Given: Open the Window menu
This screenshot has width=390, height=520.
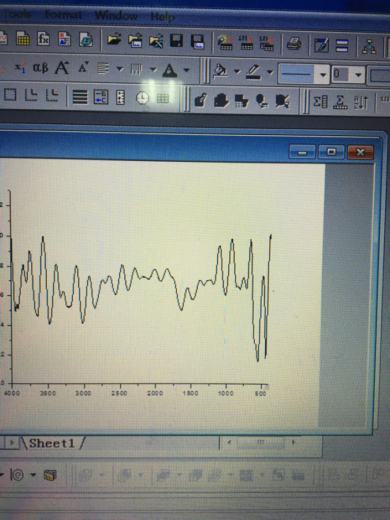Looking at the screenshot, I should point(116,16).
